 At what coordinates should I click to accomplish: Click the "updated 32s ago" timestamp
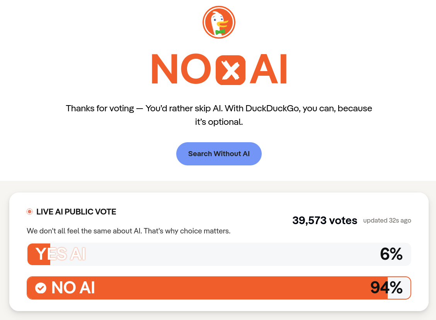point(387,221)
